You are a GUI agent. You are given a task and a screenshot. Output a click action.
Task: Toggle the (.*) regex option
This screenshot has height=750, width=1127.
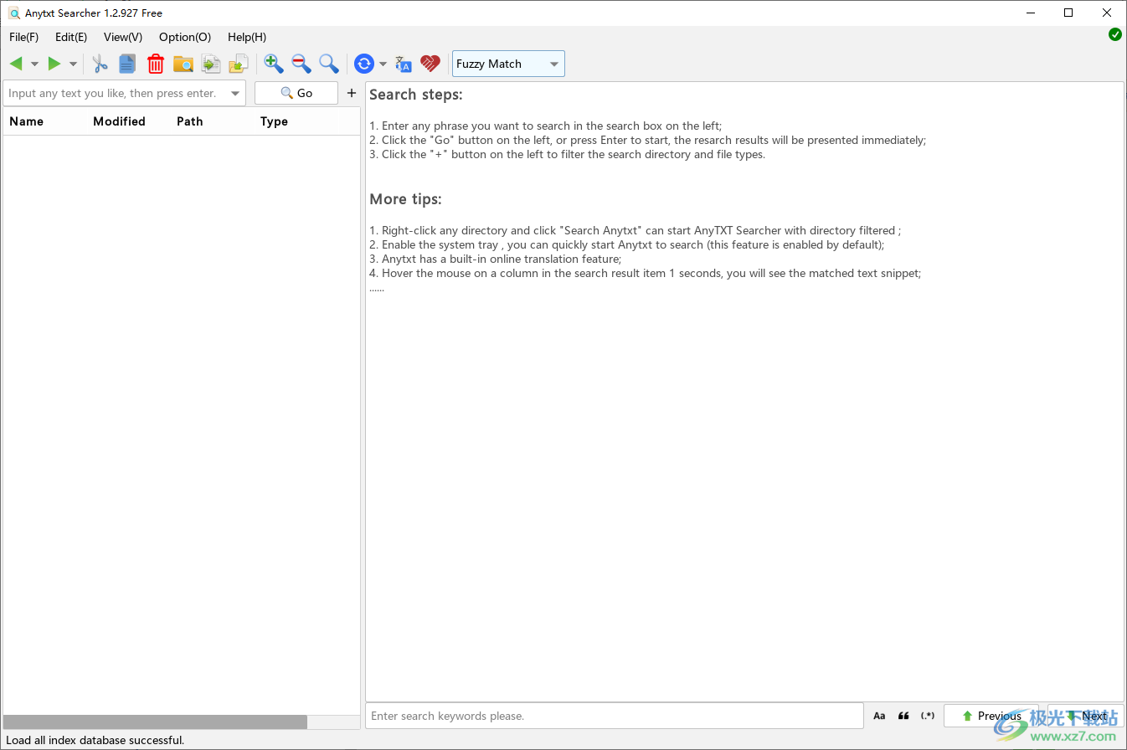[928, 716]
